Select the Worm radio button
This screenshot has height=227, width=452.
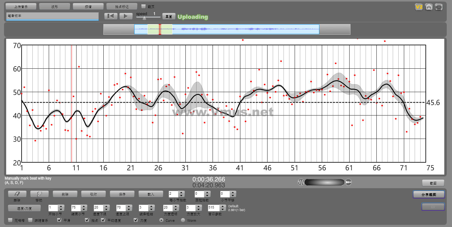click(x=183, y=220)
